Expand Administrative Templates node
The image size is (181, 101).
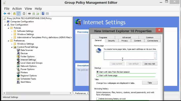[12, 38]
